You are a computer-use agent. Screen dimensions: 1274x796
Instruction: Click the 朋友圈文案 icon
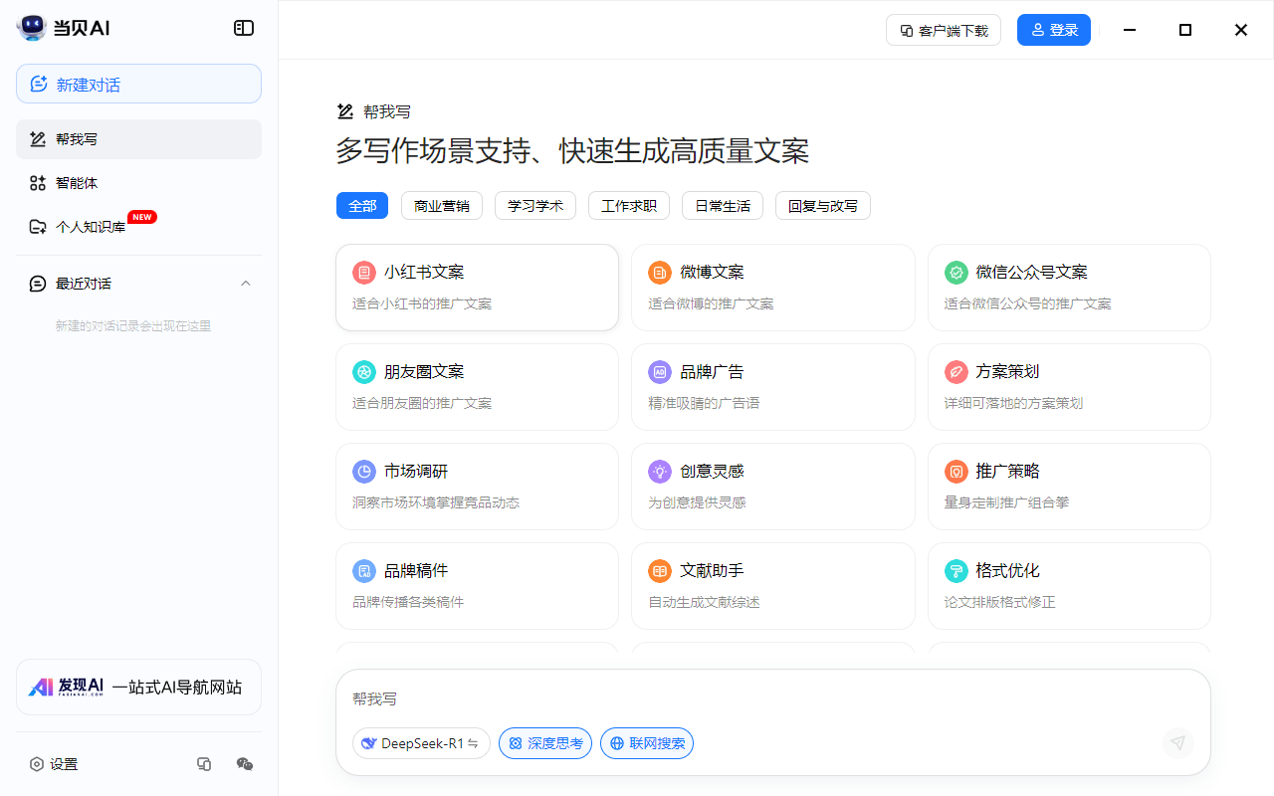(x=363, y=371)
